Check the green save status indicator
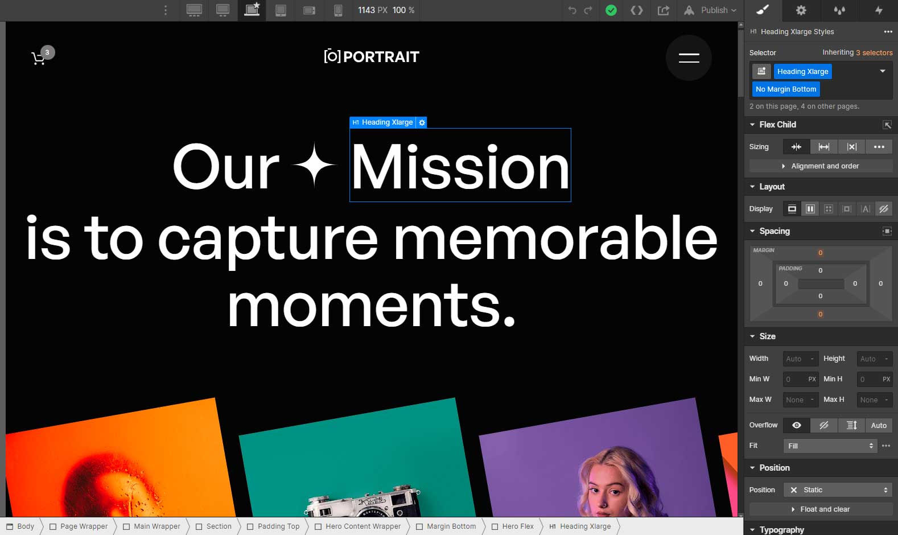 point(611,10)
